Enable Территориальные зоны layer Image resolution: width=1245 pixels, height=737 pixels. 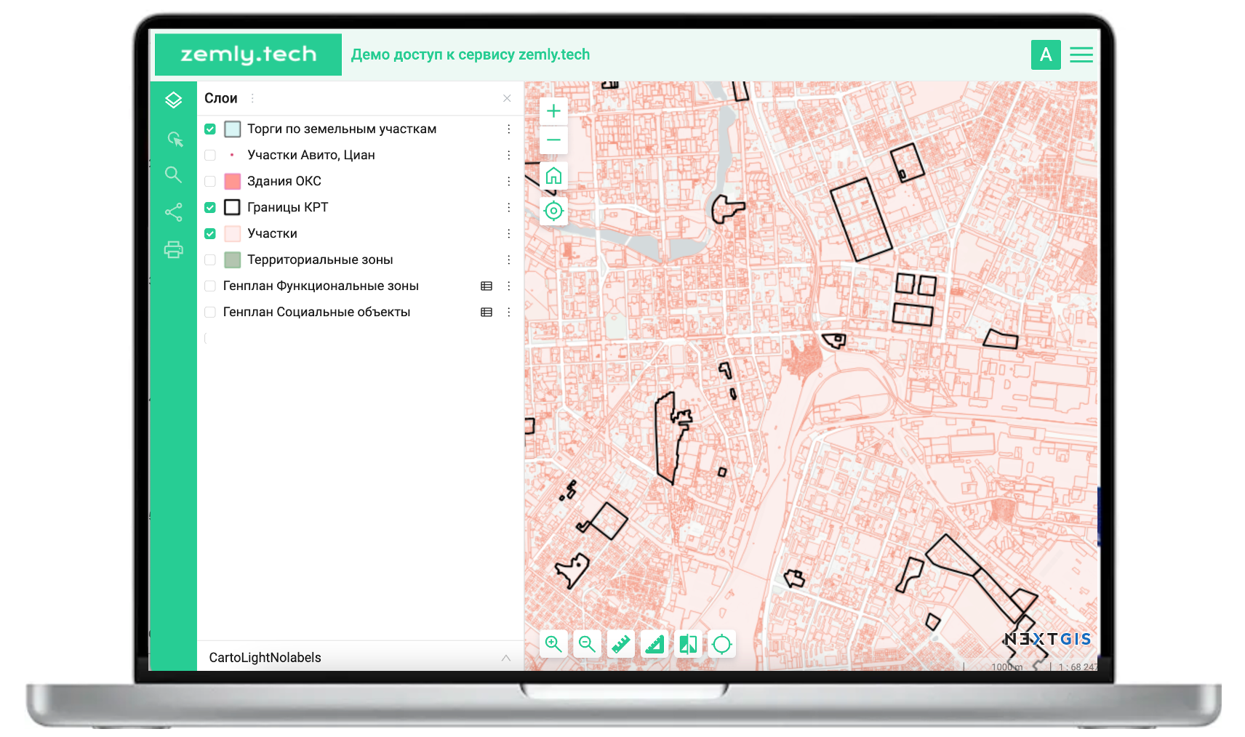[x=210, y=260]
